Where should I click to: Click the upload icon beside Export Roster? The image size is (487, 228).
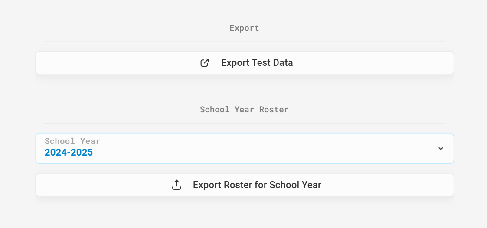coord(176,185)
